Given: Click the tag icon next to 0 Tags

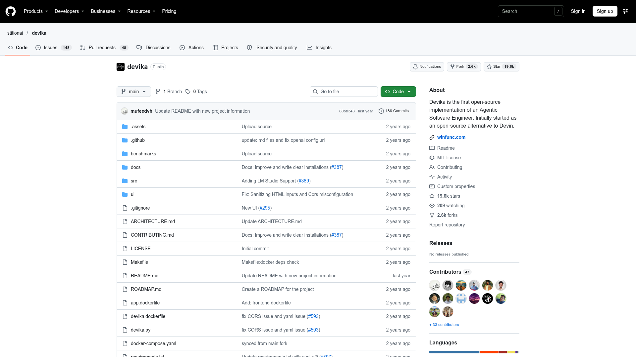Looking at the screenshot, I should coord(188,92).
